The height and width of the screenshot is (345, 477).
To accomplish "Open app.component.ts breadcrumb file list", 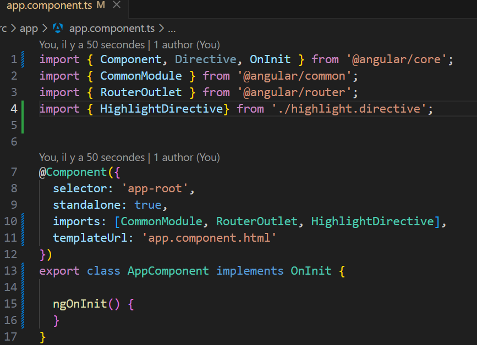I will [112, 29].
